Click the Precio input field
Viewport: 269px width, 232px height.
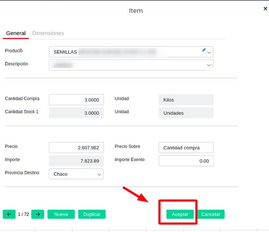76,148
